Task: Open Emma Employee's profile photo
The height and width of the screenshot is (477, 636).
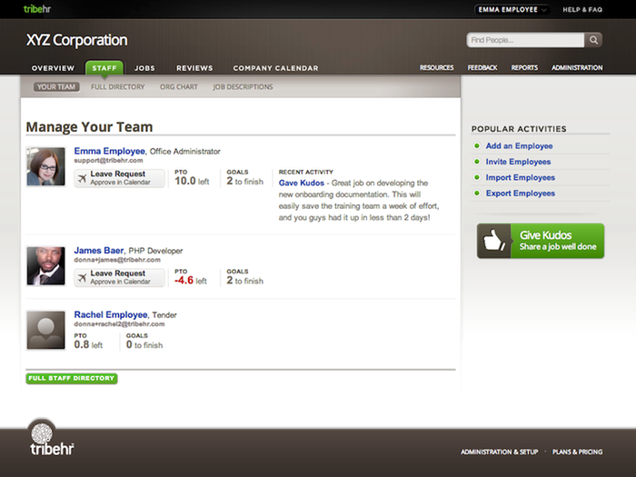Action: tap(45, 166)
